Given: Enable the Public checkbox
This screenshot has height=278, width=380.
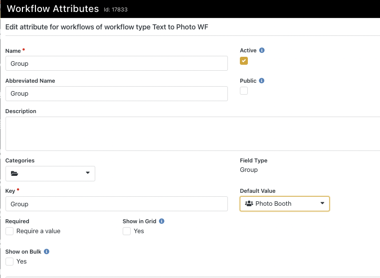Looking at the screenshot, I should coord(244,91).
